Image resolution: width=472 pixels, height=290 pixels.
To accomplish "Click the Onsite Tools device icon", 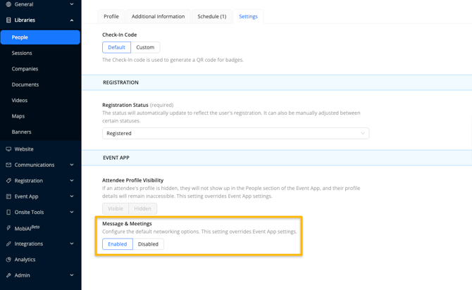I will pyautogui.click(x=8, y=212).
